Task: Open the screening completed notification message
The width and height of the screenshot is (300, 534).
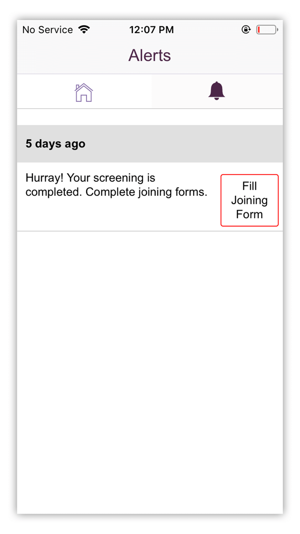Action: point(116,185)
